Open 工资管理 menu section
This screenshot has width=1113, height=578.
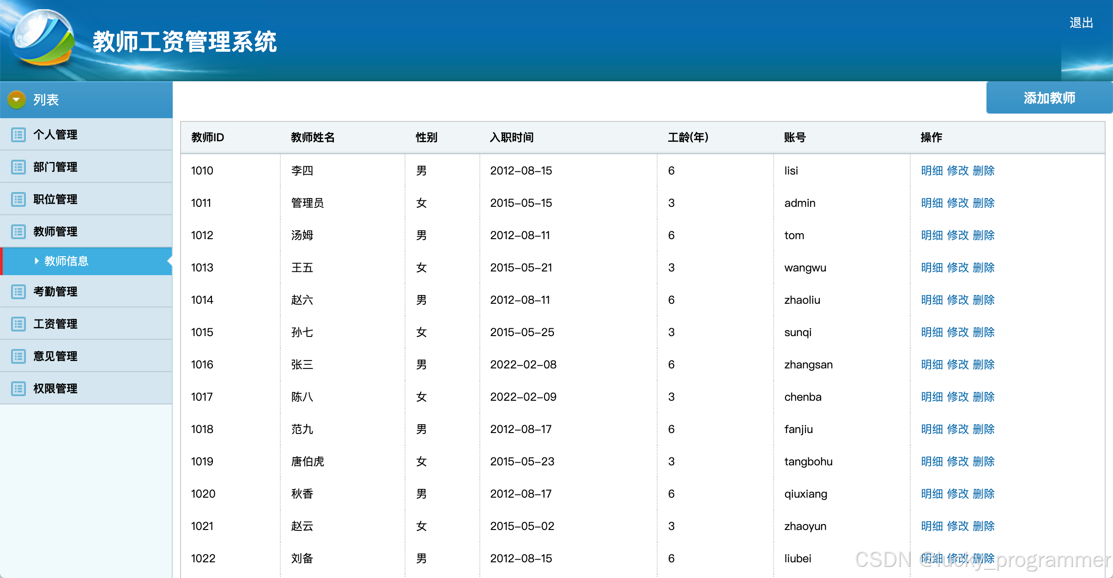[x=86, y=324]
